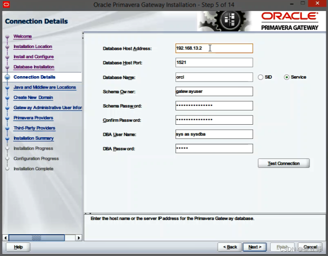Go to previous step with Back button
The height and width of the screenshot is (256, 328).
tap(230, 247)
